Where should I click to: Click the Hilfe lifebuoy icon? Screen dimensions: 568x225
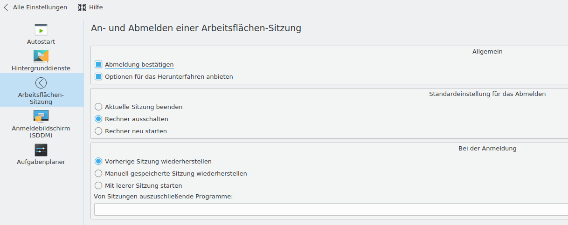tap(82, 7)
